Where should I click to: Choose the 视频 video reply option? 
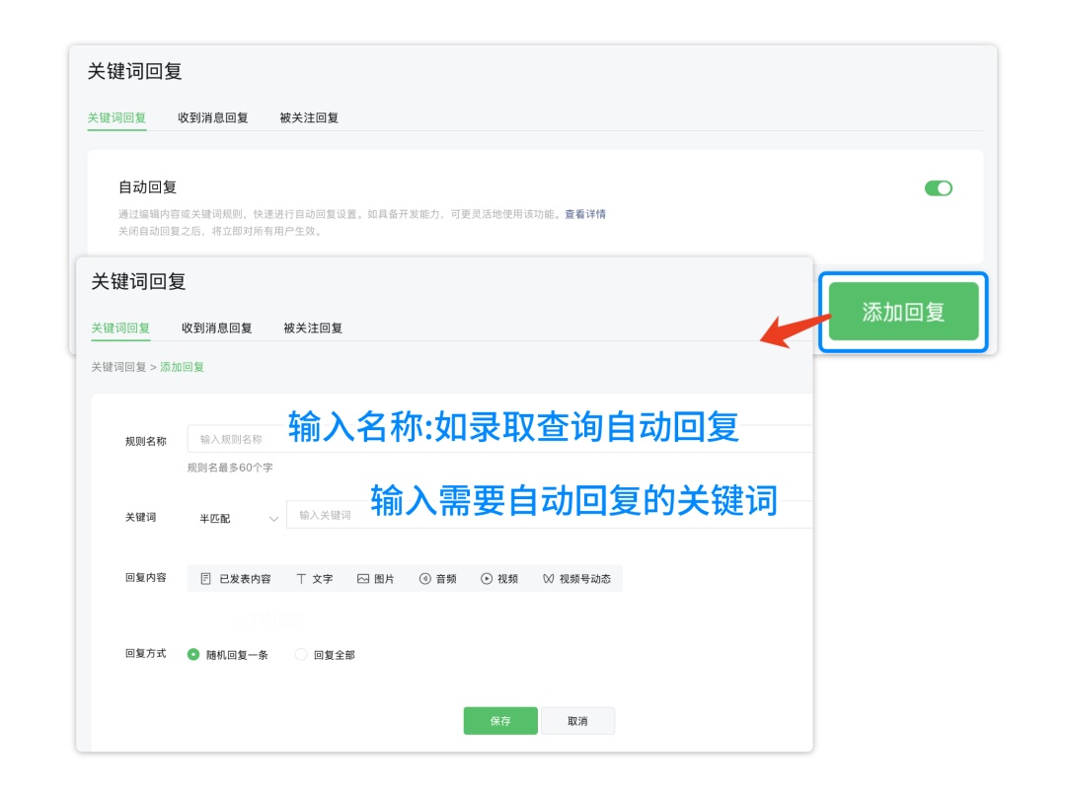(x=499, y=579)
